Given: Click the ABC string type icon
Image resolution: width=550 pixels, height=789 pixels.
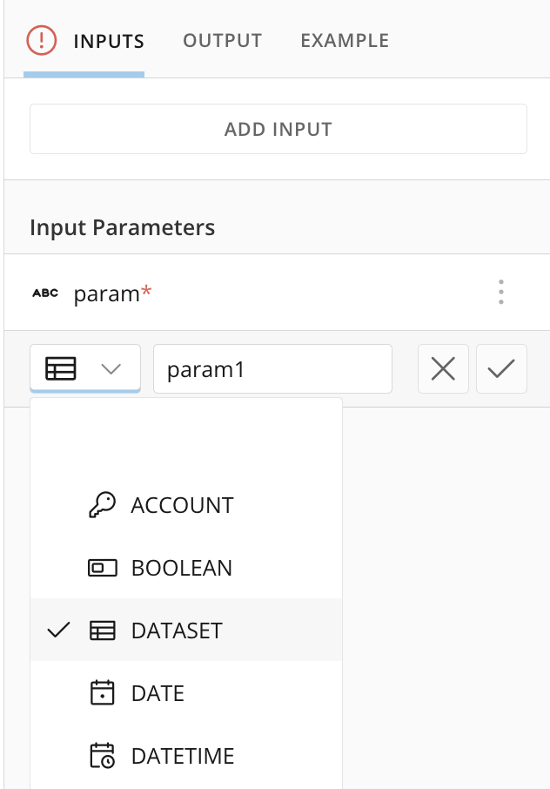Looking at the screenshot, I should [x=45, y=293].
